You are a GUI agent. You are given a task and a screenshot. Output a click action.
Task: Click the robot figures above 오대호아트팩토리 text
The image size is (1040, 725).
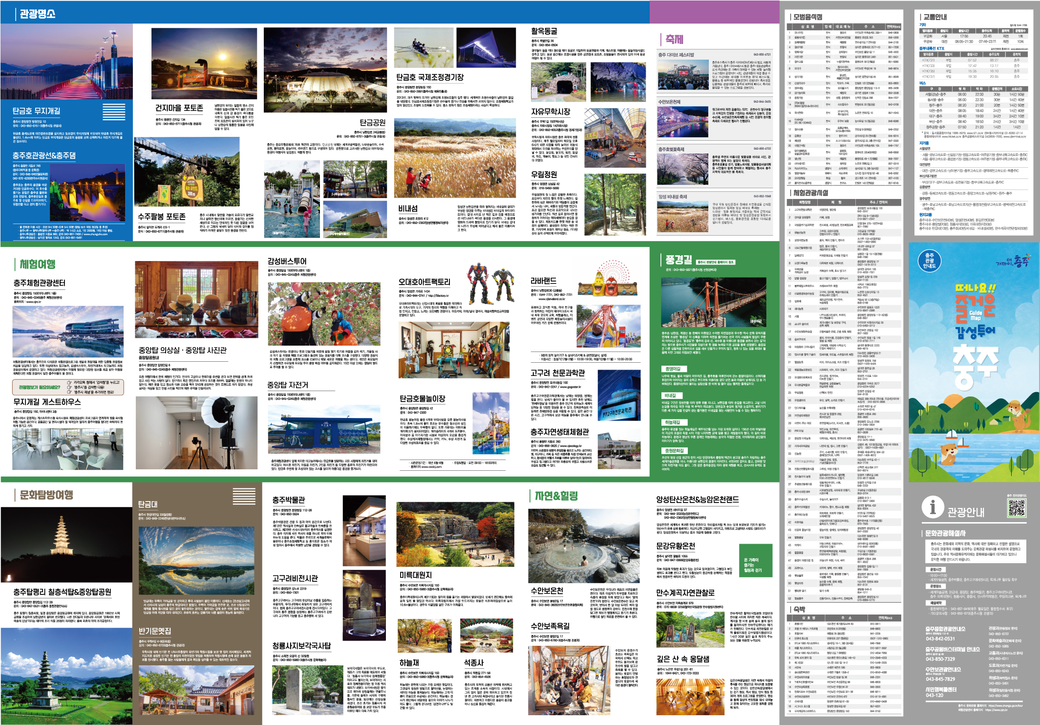point(491,284)
